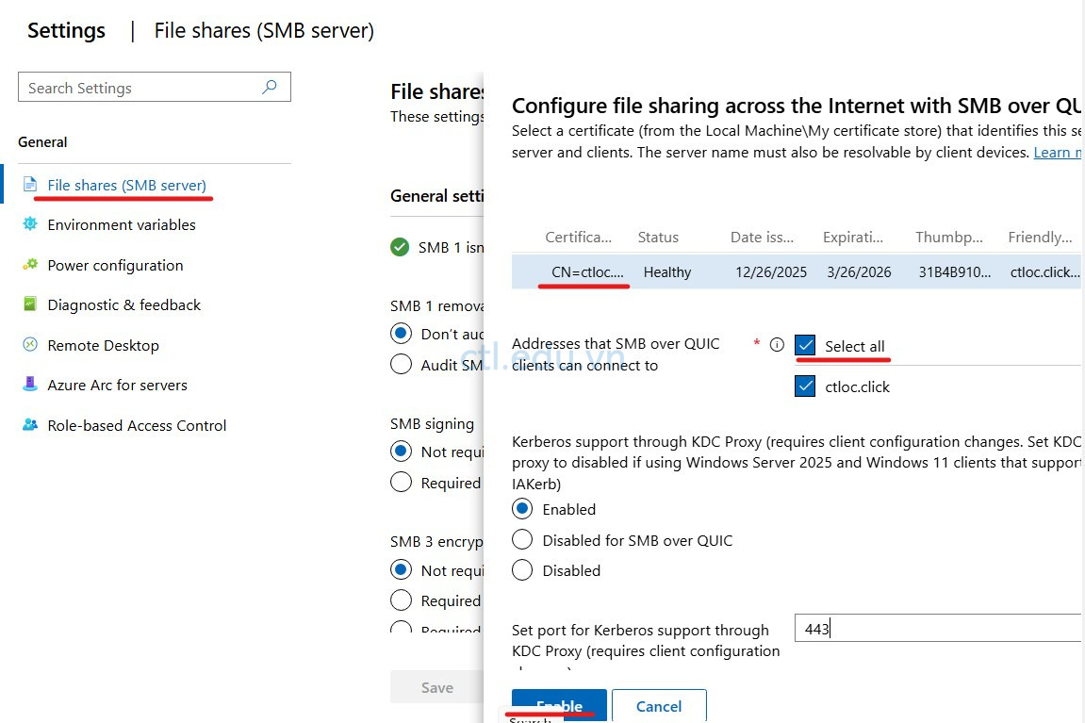Open Diagnostic & feedback settings
The height and width of the screenshot is (723, 1085).
(123, 304)
